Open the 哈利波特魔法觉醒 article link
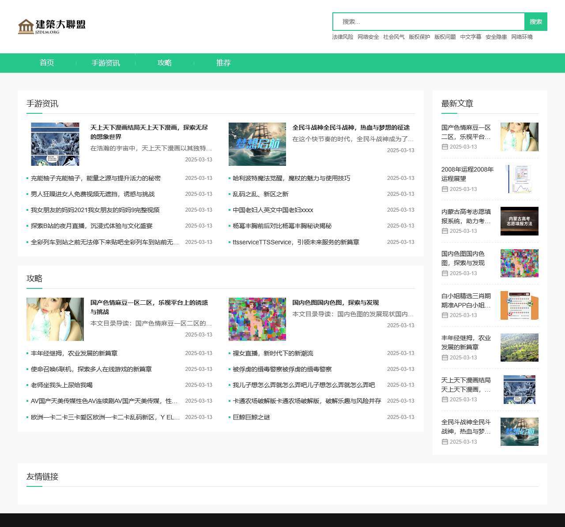565x527 pixels. (x=291, y=178)
